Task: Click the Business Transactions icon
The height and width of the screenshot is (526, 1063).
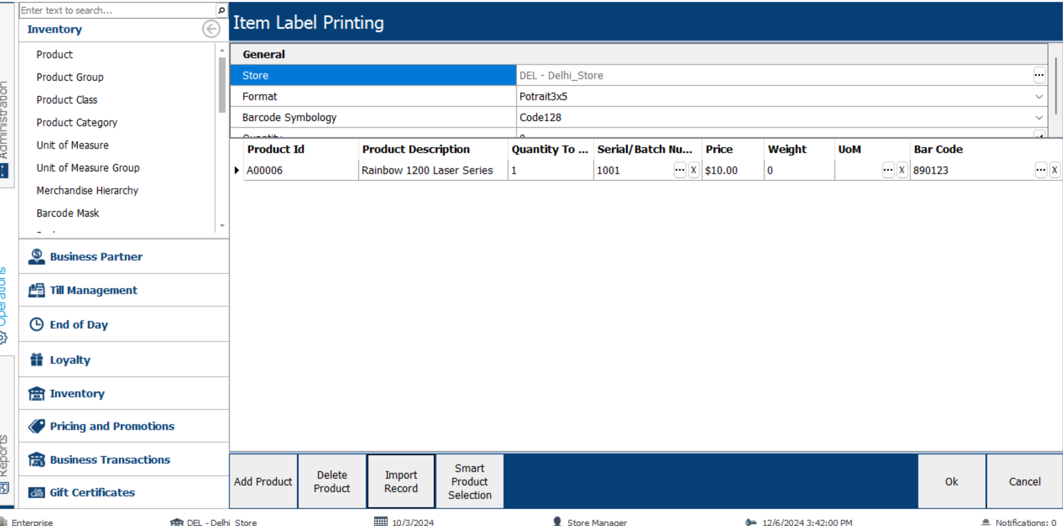Action: [x=36, y=459]
